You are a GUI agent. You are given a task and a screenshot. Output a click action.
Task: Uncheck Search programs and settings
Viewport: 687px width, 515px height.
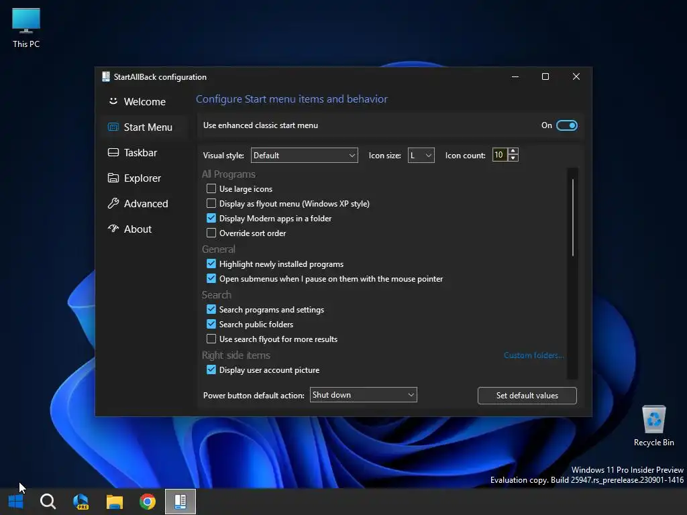211,309
